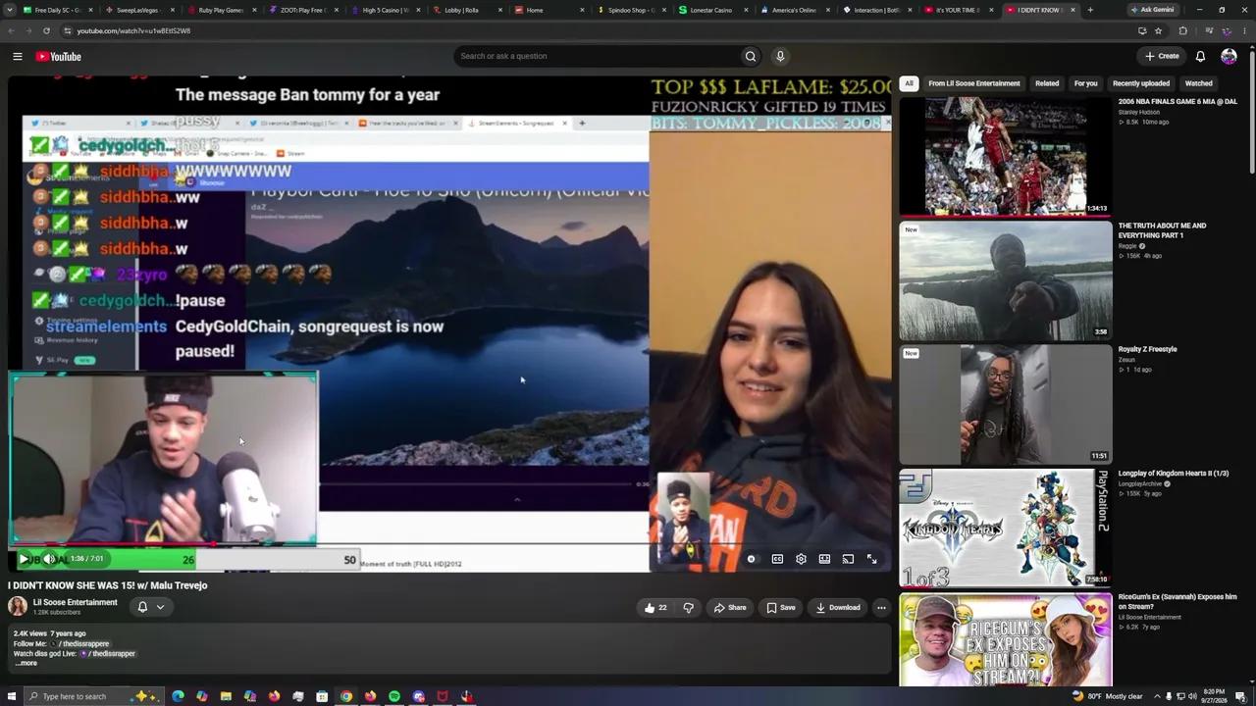Toggle closed captions on the player

click(777, 559)
